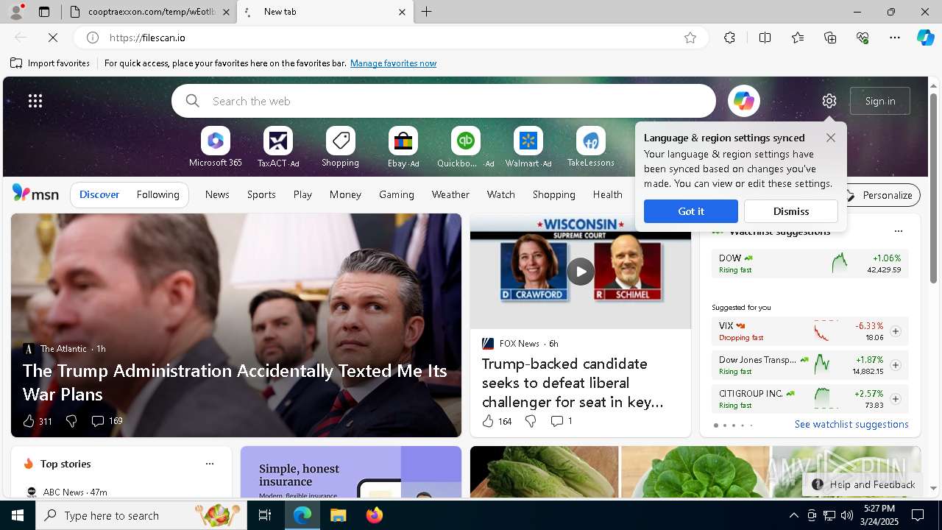Click the filescan.io address bar
Image resolution: width=942 pixels, height=530 pixels.
[390, 38]
